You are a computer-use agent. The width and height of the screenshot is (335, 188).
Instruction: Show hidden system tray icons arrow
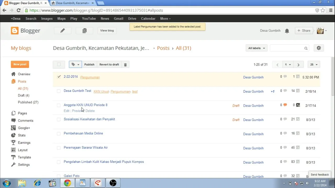pos(284,183)
